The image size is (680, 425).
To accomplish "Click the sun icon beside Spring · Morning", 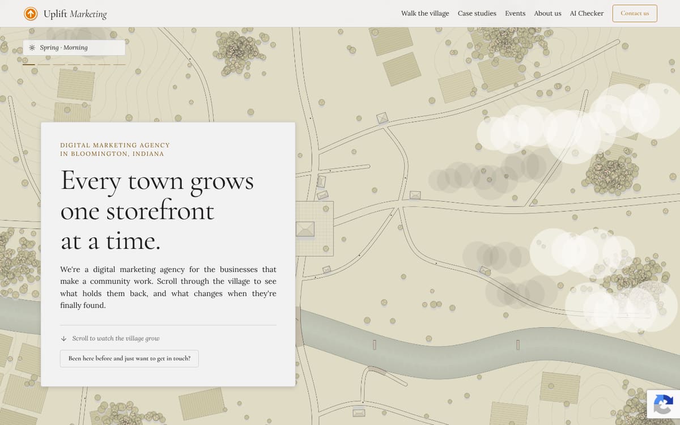I will (x=32, y=48).
